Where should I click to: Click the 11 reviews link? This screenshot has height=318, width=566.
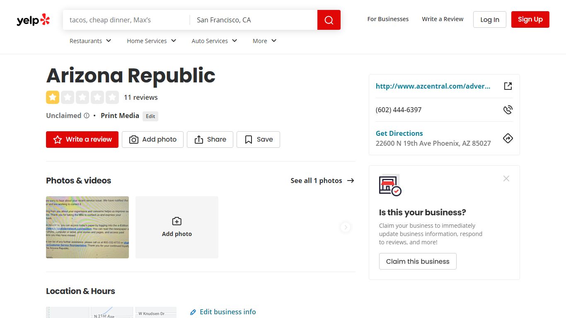pyautogui.click(x=141, y=97)
